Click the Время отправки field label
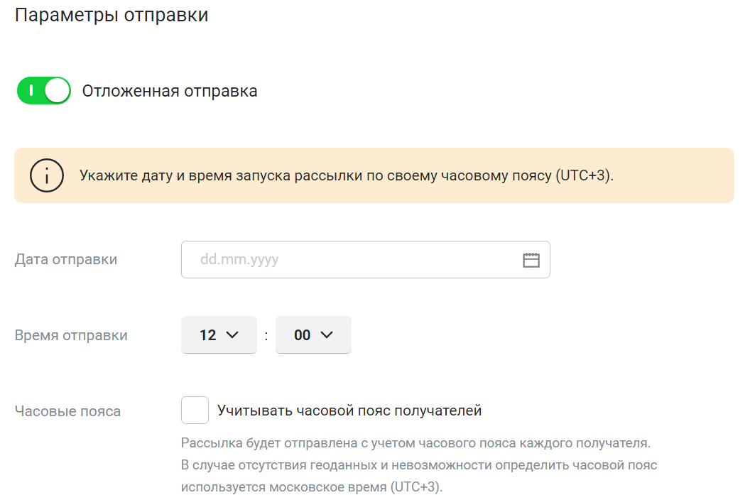Screen dimensions: 750x495 71,336
